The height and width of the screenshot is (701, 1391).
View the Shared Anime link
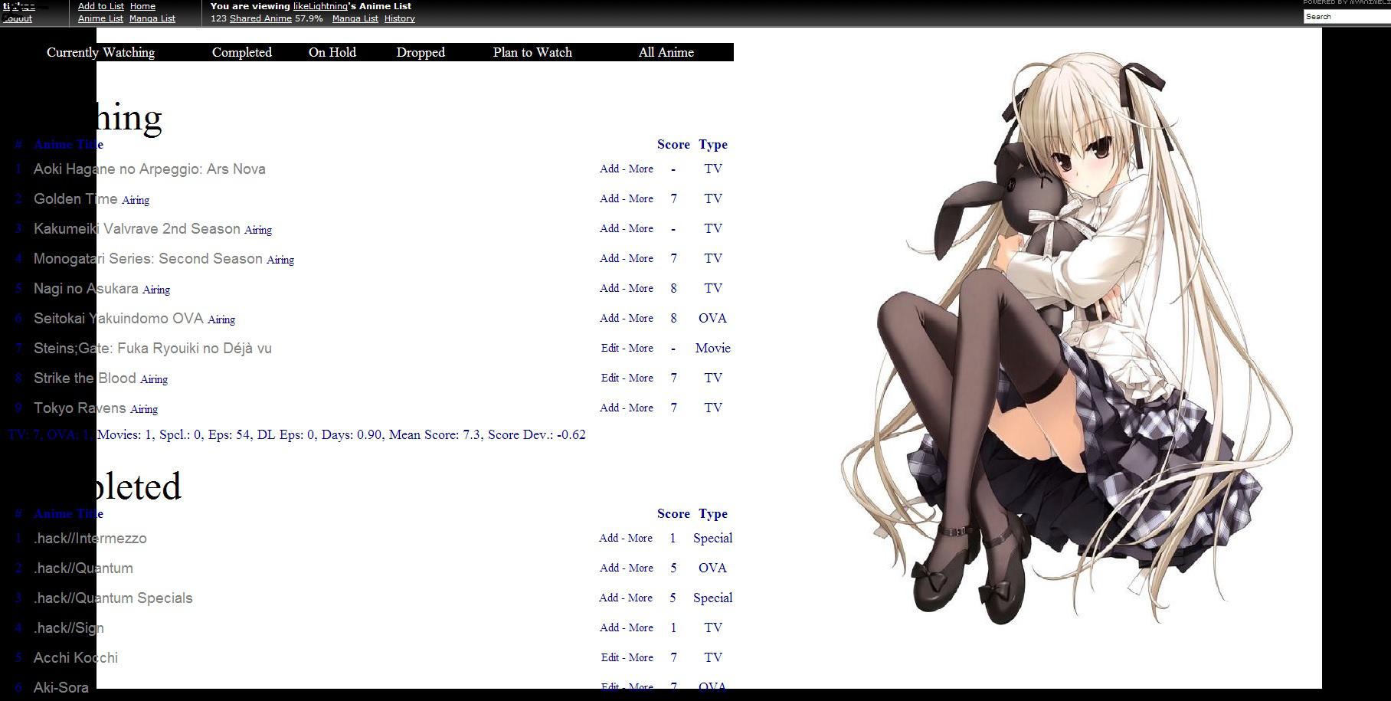tap(260, 18)
